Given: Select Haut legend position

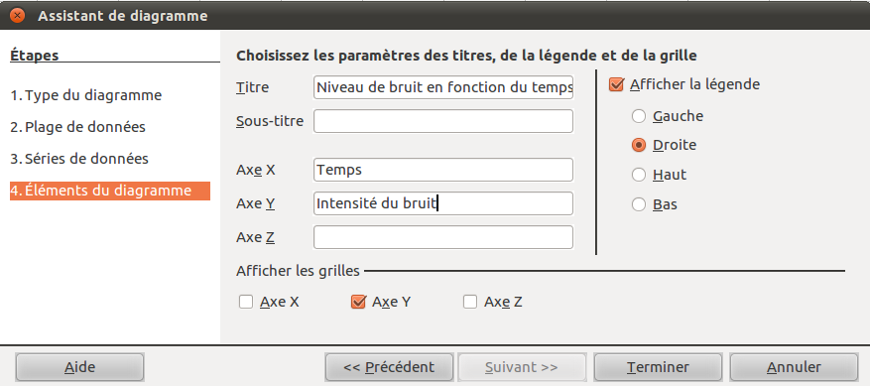Looking at the screenshot, I should tap(639, 175).
